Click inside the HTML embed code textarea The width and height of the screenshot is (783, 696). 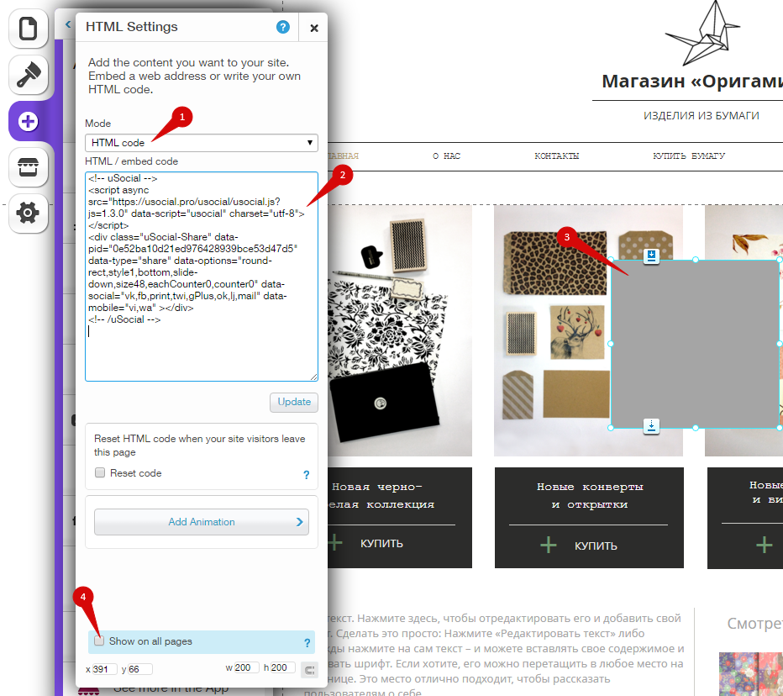click(x=202, y=277)
